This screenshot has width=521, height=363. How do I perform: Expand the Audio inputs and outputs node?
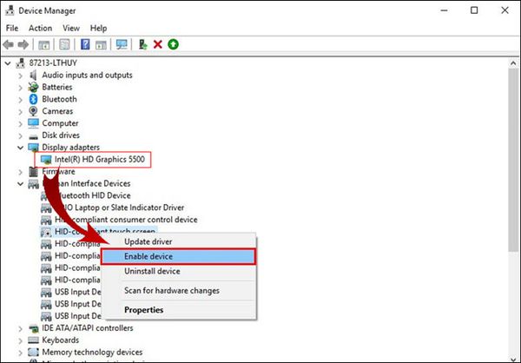[x=21, y=75]
